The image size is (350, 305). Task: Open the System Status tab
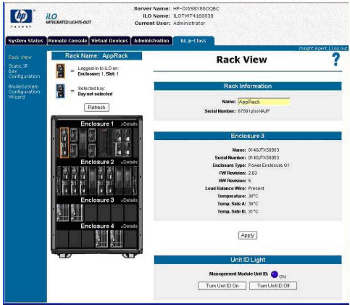(26, 41)
